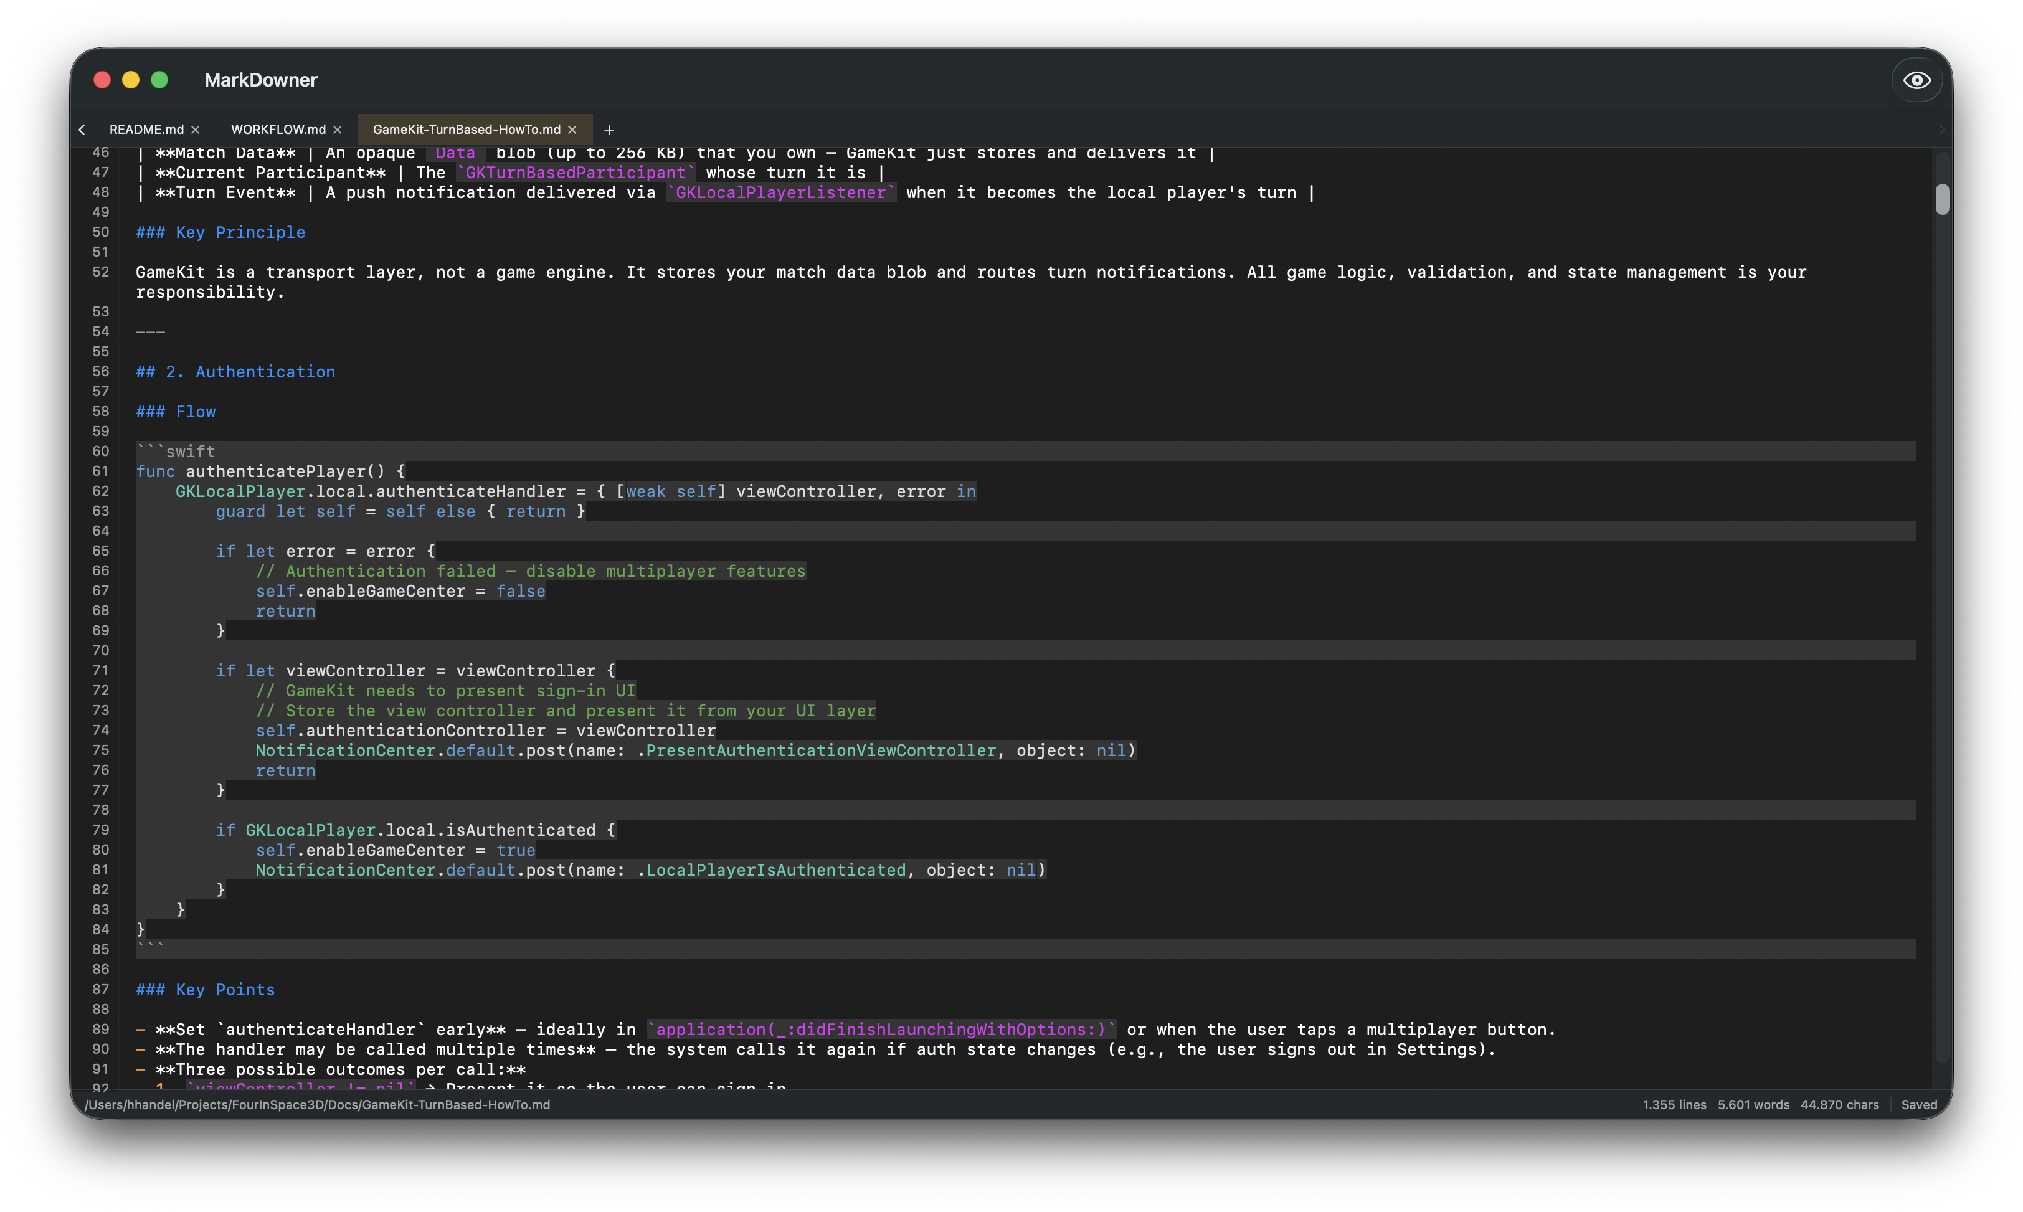2023x1212 pixels.
Task: Click line number 85 in the gutter
Action: pos(100,949)
